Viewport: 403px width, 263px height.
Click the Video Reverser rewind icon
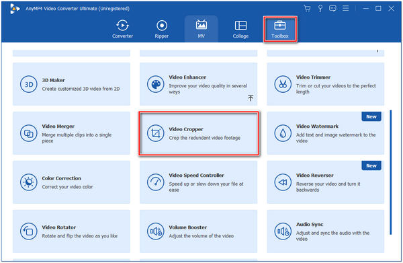point(283,182)
